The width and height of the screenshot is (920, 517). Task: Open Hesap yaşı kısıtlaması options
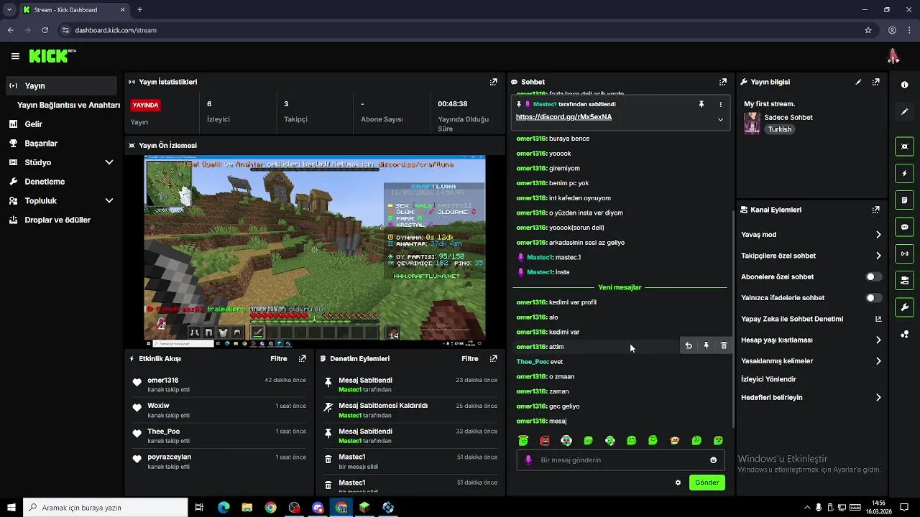pyautogui.click(x=878, y=340)
